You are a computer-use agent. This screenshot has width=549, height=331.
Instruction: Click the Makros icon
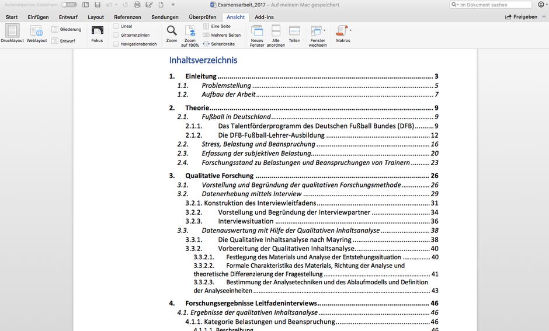[x=342, y=30]
